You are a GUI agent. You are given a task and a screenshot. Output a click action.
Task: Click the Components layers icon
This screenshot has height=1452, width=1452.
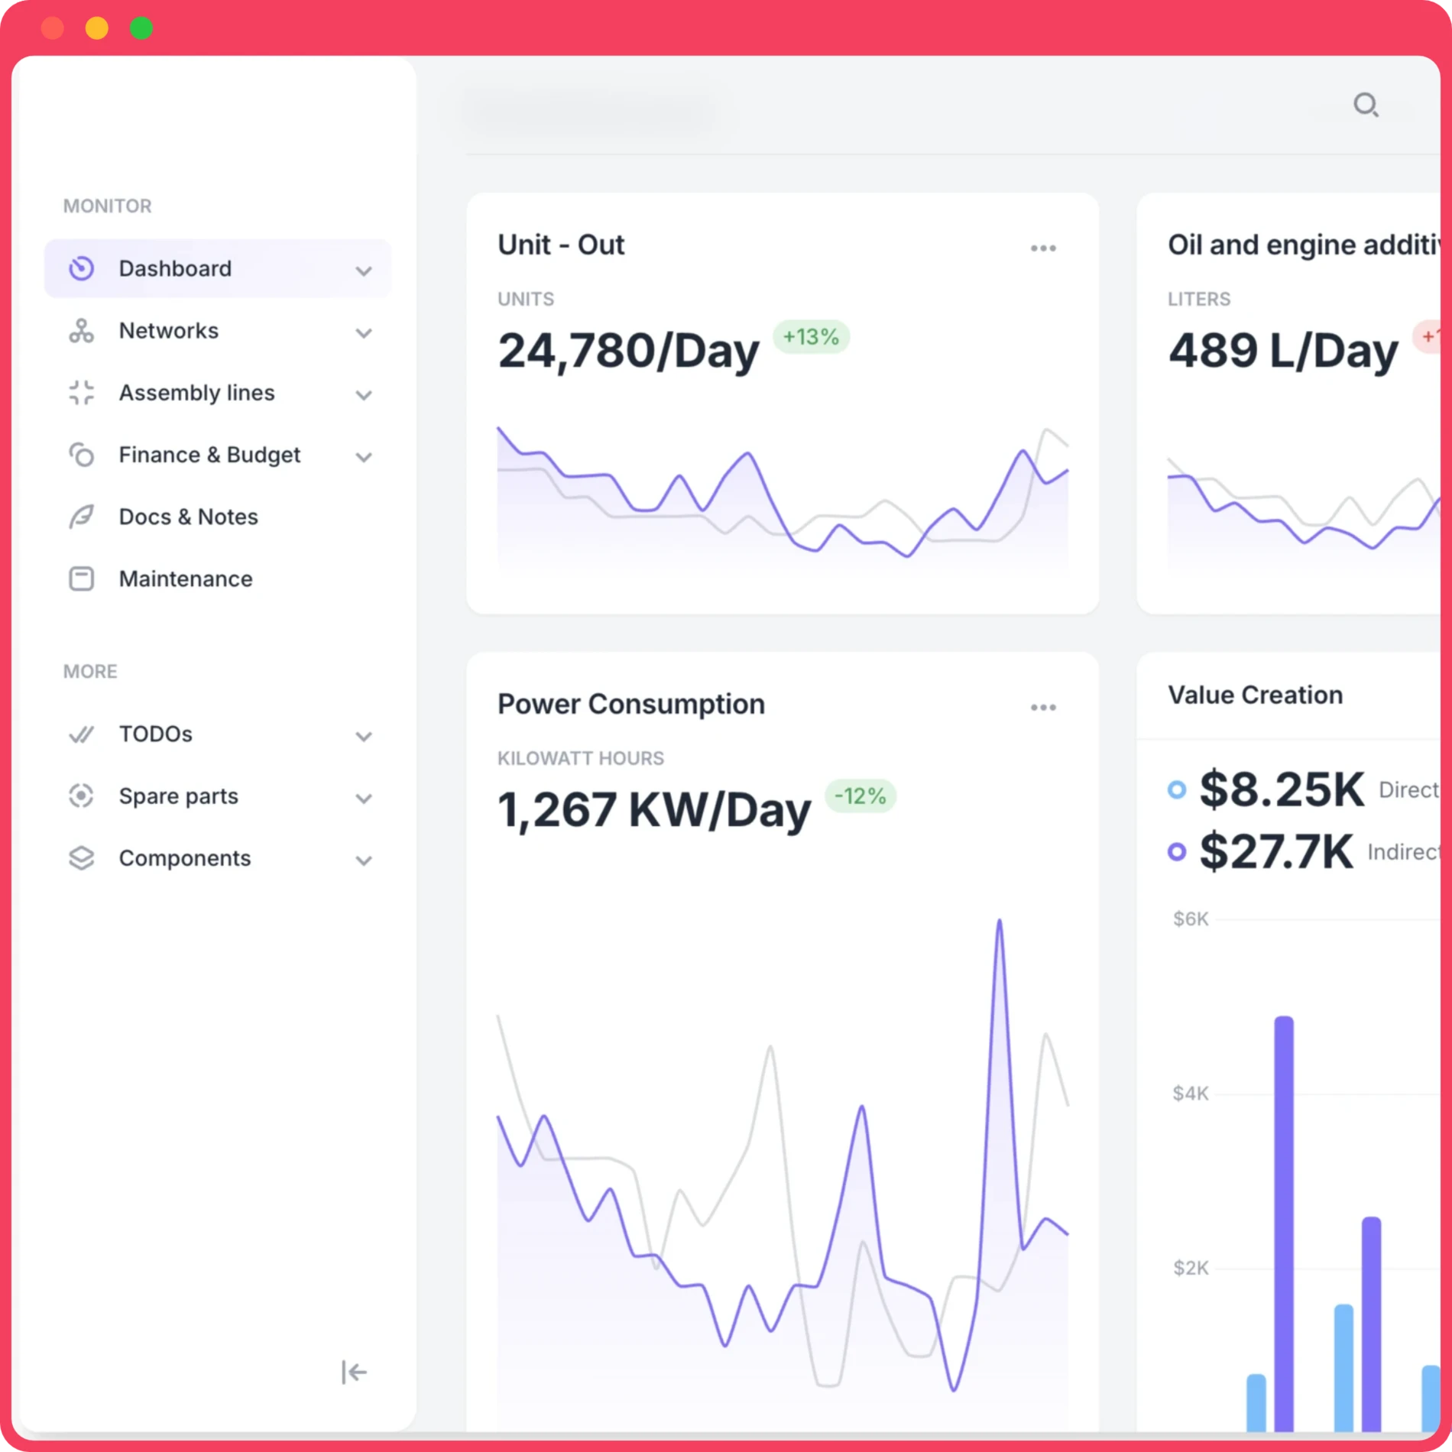pyautogui.click(x=81, y=858)
